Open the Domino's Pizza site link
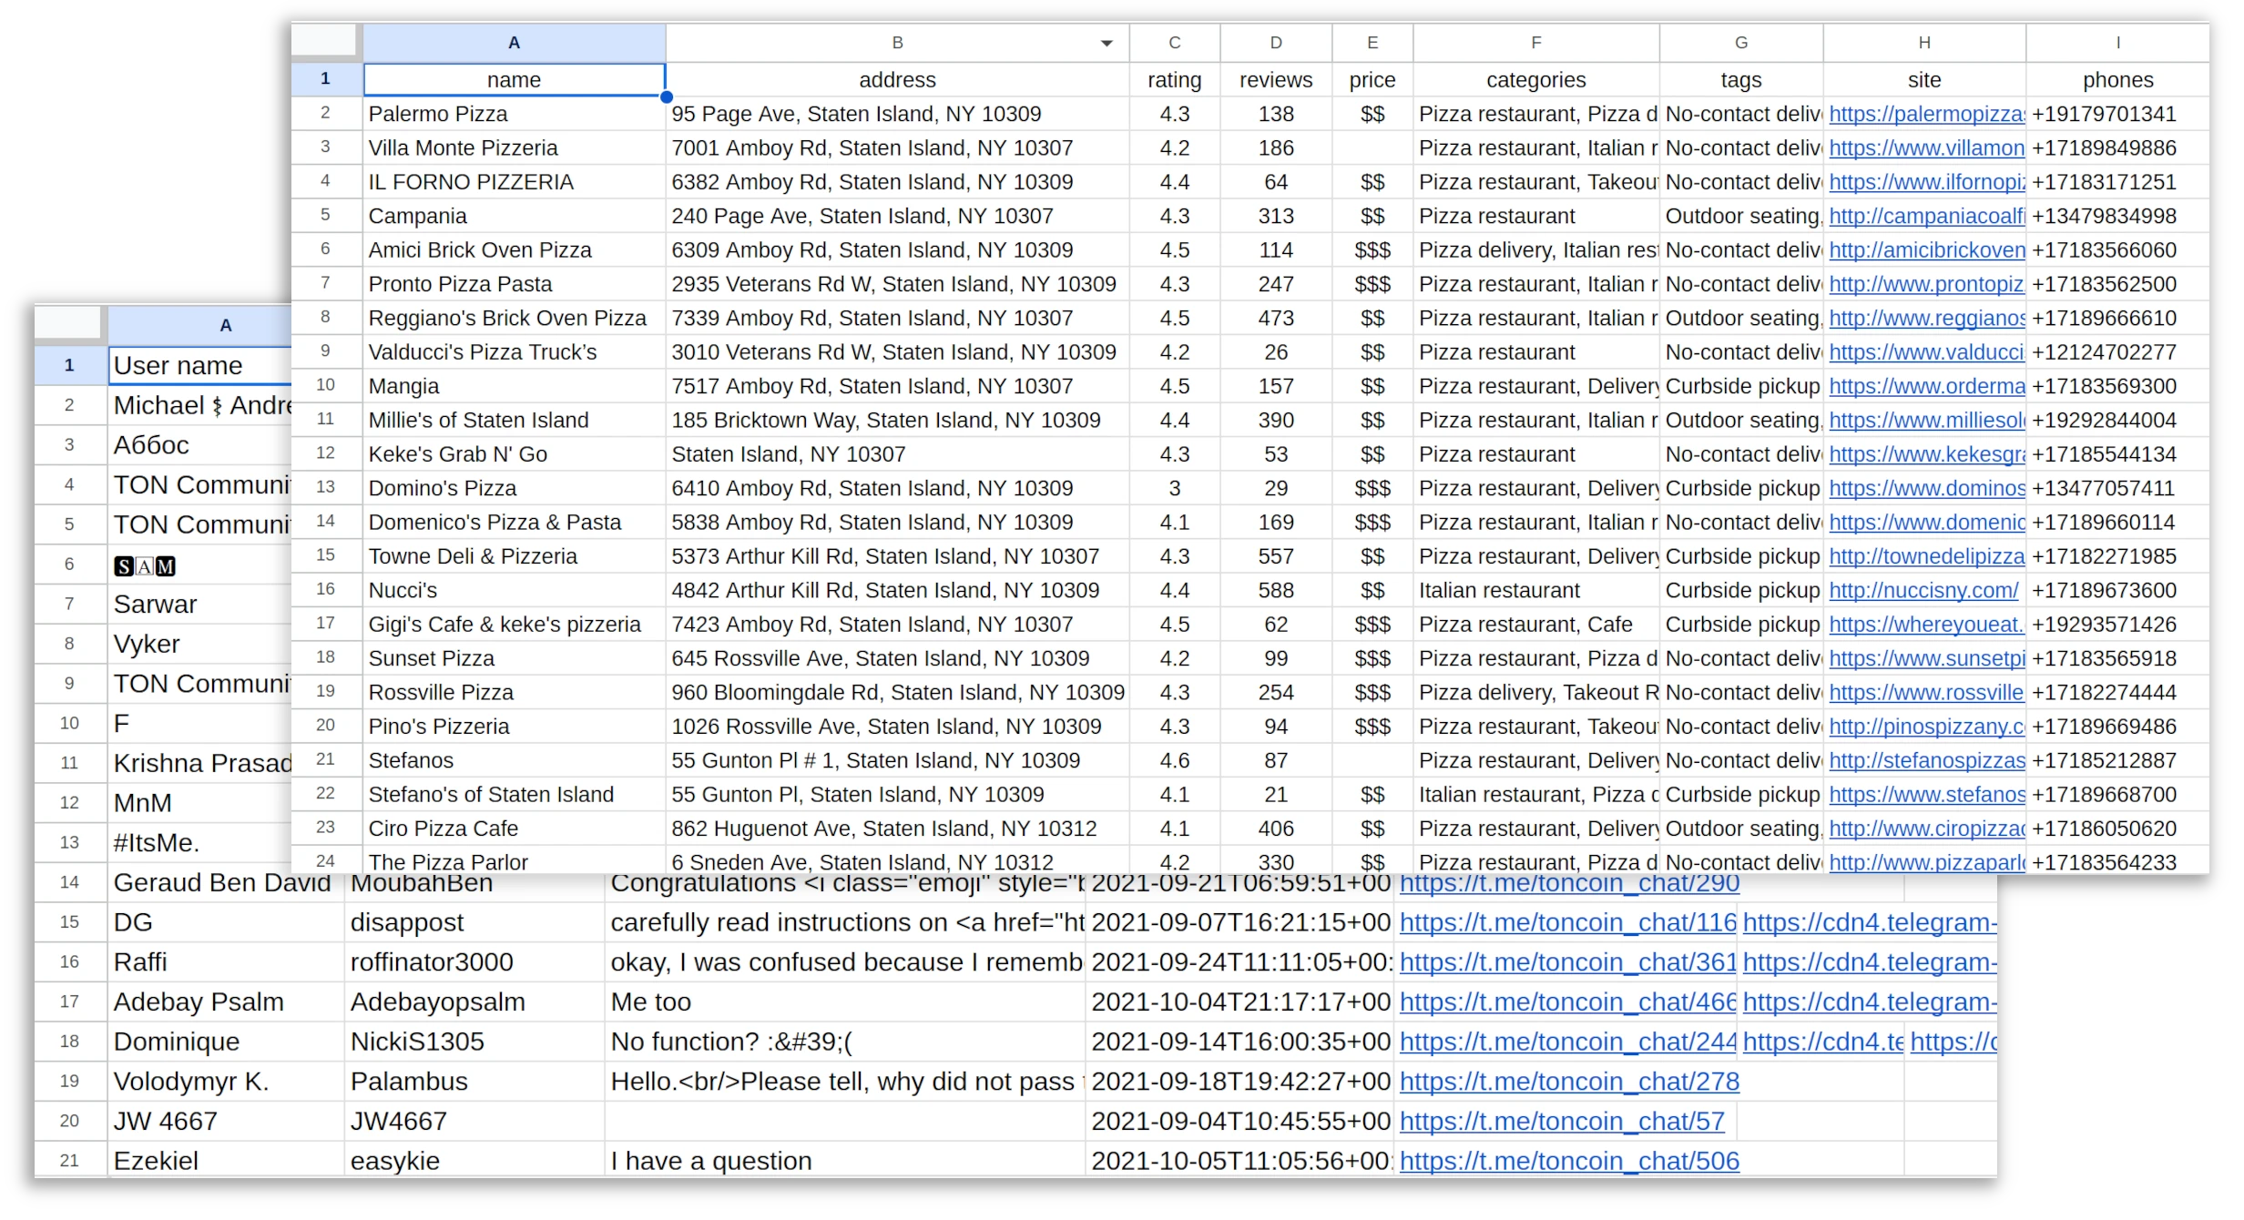Screen dimensions: 2244x1220 click(x=1927, y=488)
